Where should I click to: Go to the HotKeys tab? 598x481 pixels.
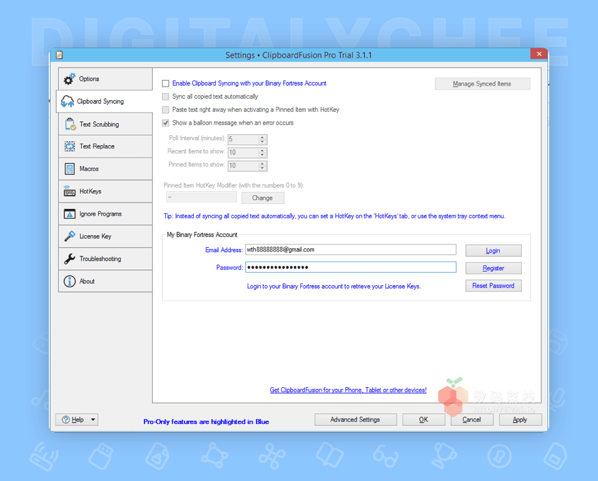point(105,191)
